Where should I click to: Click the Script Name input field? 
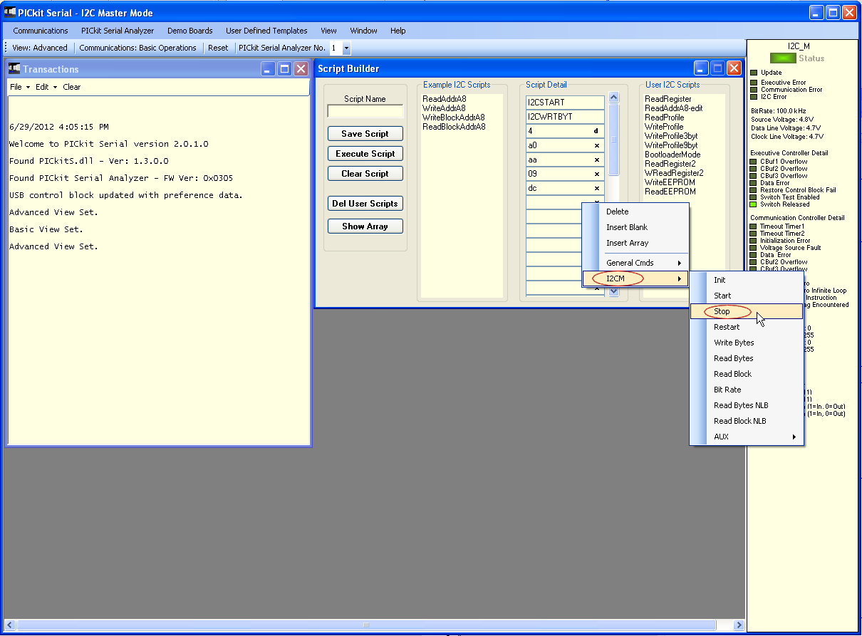tap(365, 111)
